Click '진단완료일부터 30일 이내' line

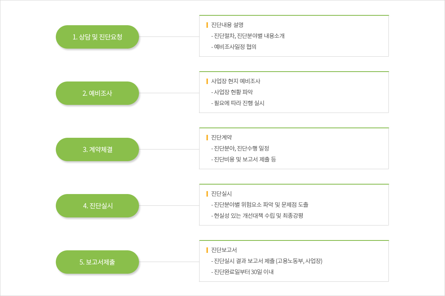click(x=242, y=272)
